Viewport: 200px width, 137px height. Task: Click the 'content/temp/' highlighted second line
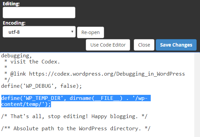tap(26, 104)
